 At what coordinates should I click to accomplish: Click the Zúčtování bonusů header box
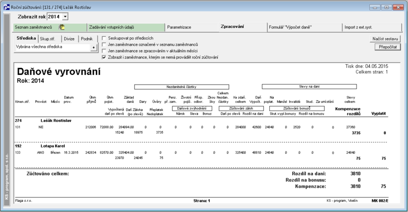coord(297,109)
